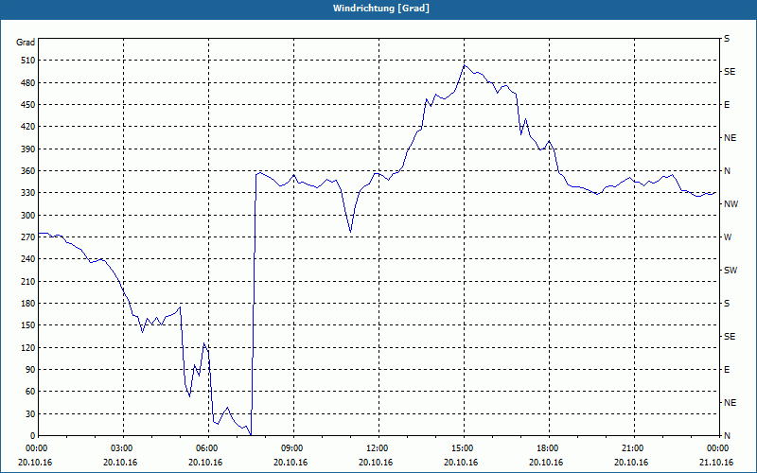Select the NE compass label beside 30 gridline
The image size is (757, 473).
pos(730,403)
